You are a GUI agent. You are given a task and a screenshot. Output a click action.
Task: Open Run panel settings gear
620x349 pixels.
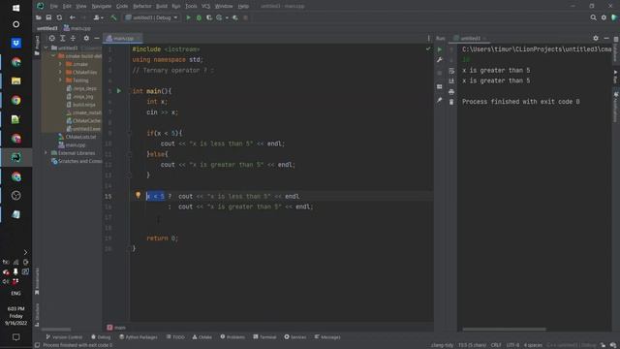596,38
